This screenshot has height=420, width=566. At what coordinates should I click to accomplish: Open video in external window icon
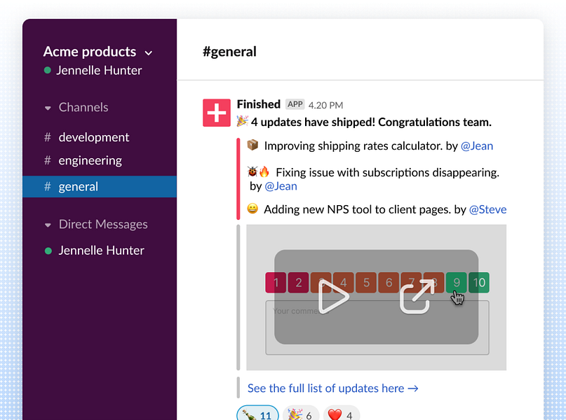(416, 297)
